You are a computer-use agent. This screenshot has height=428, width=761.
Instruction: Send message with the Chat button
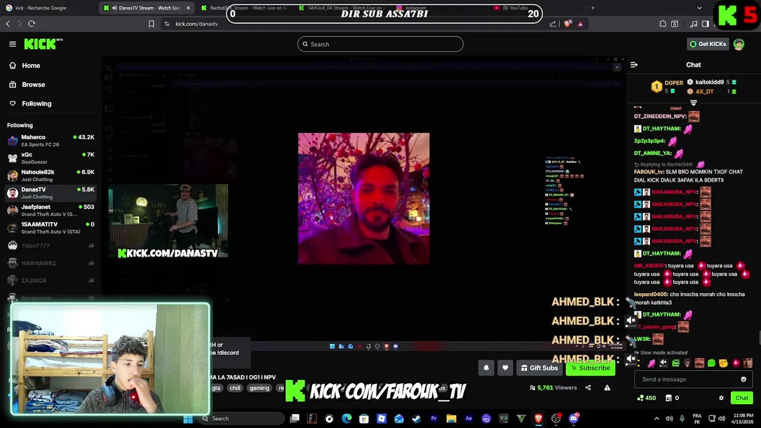(x=741, y=398)
